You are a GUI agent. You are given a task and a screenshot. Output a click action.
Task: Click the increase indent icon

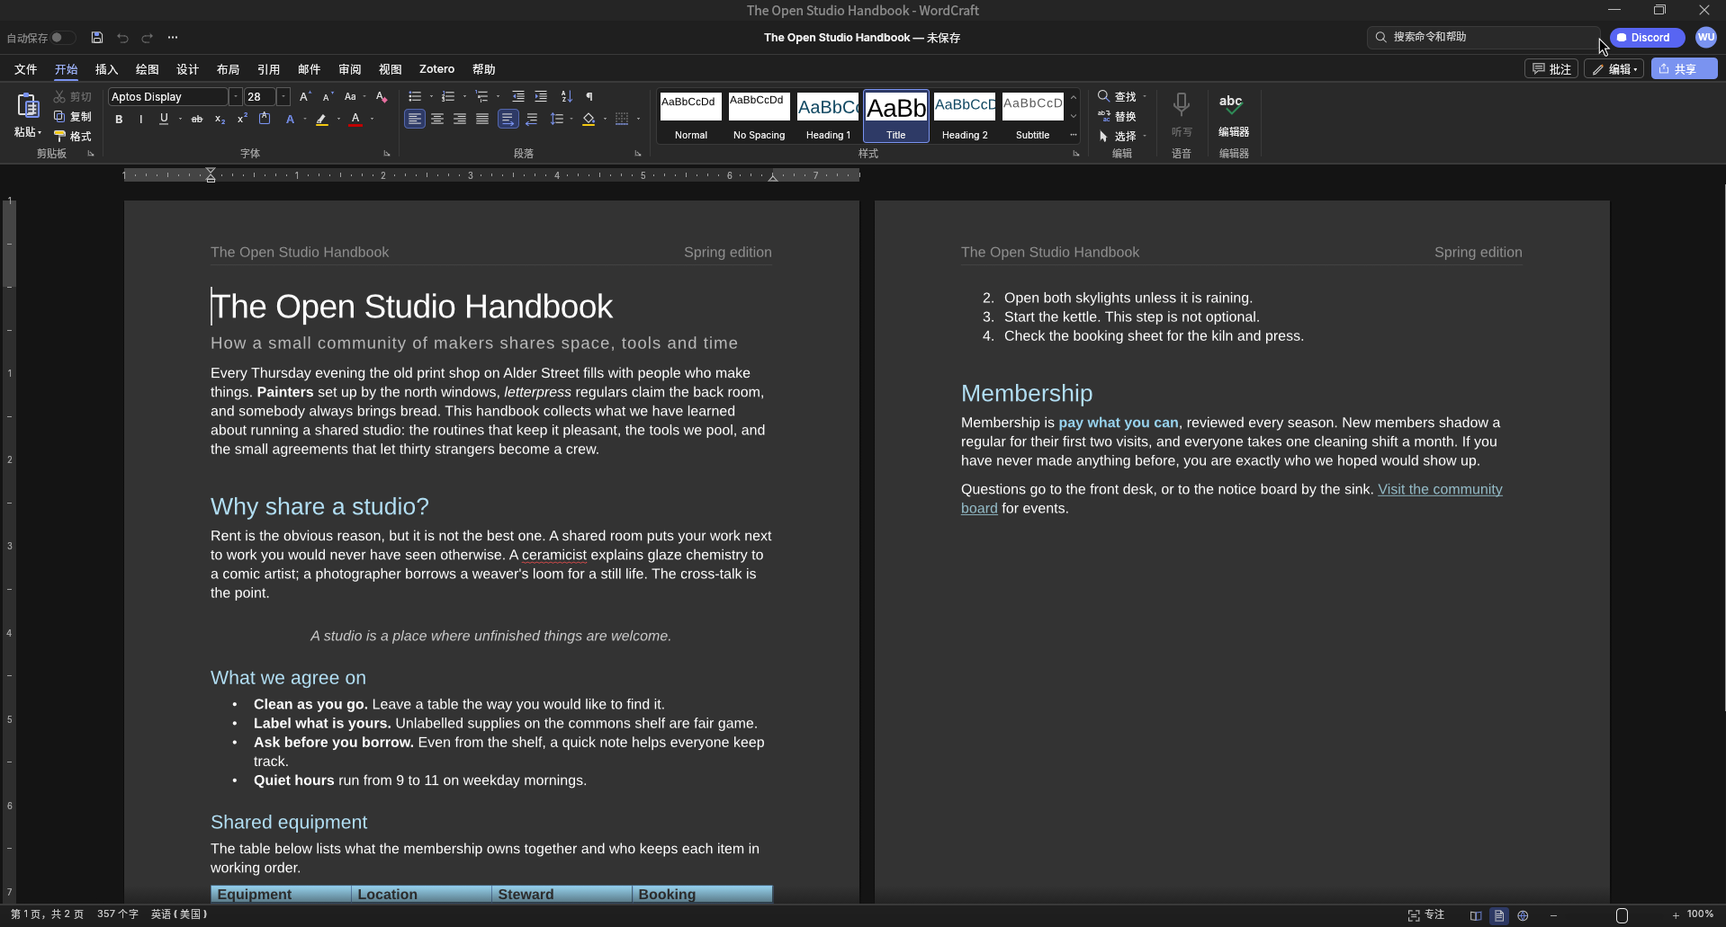click(x=541, y=96)
